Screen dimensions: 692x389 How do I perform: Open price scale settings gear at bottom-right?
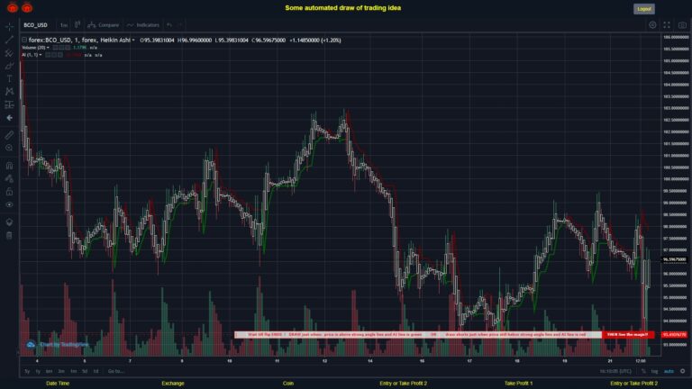(683, 371)
